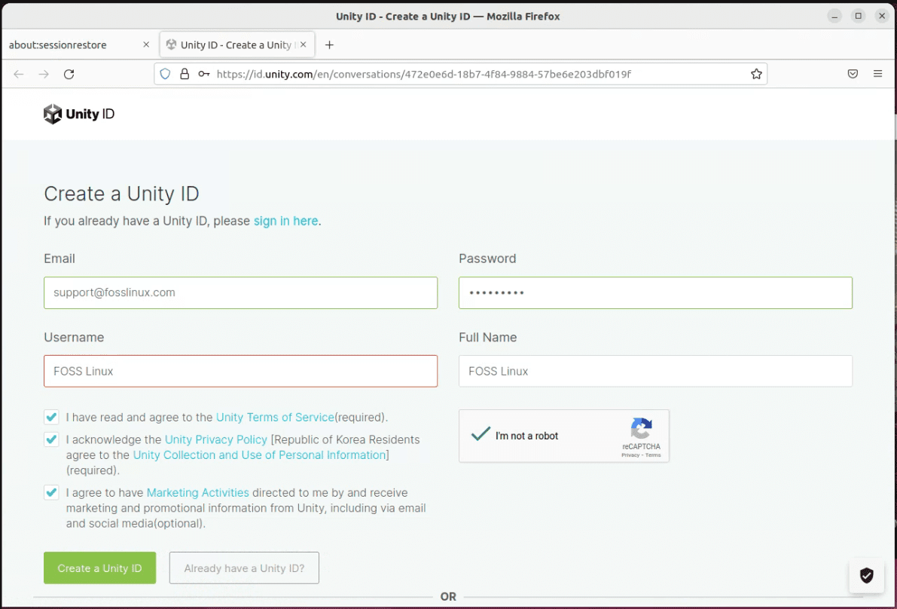Click the reCAPTCHA Terms link
Screen dimensions: 897x609
point(653,455)
